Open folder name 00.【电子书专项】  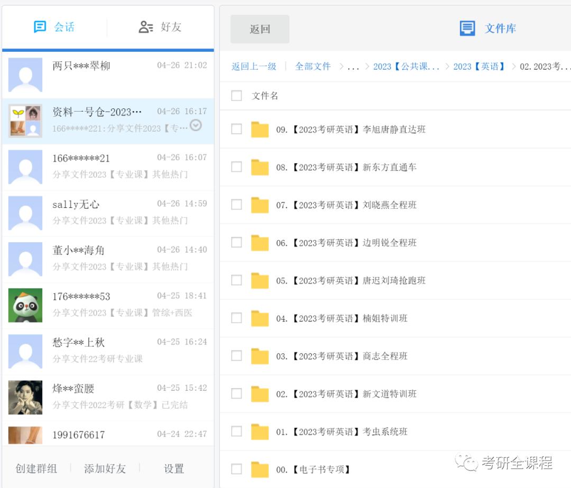click(x=313, y=469)
